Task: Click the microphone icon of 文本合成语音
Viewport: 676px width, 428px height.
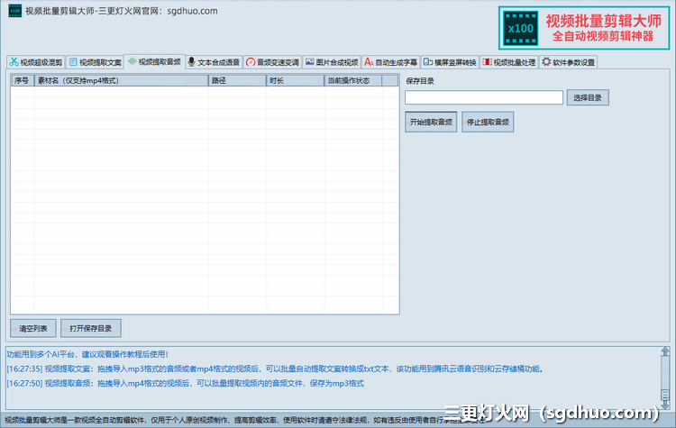Action: pos(191,62)
